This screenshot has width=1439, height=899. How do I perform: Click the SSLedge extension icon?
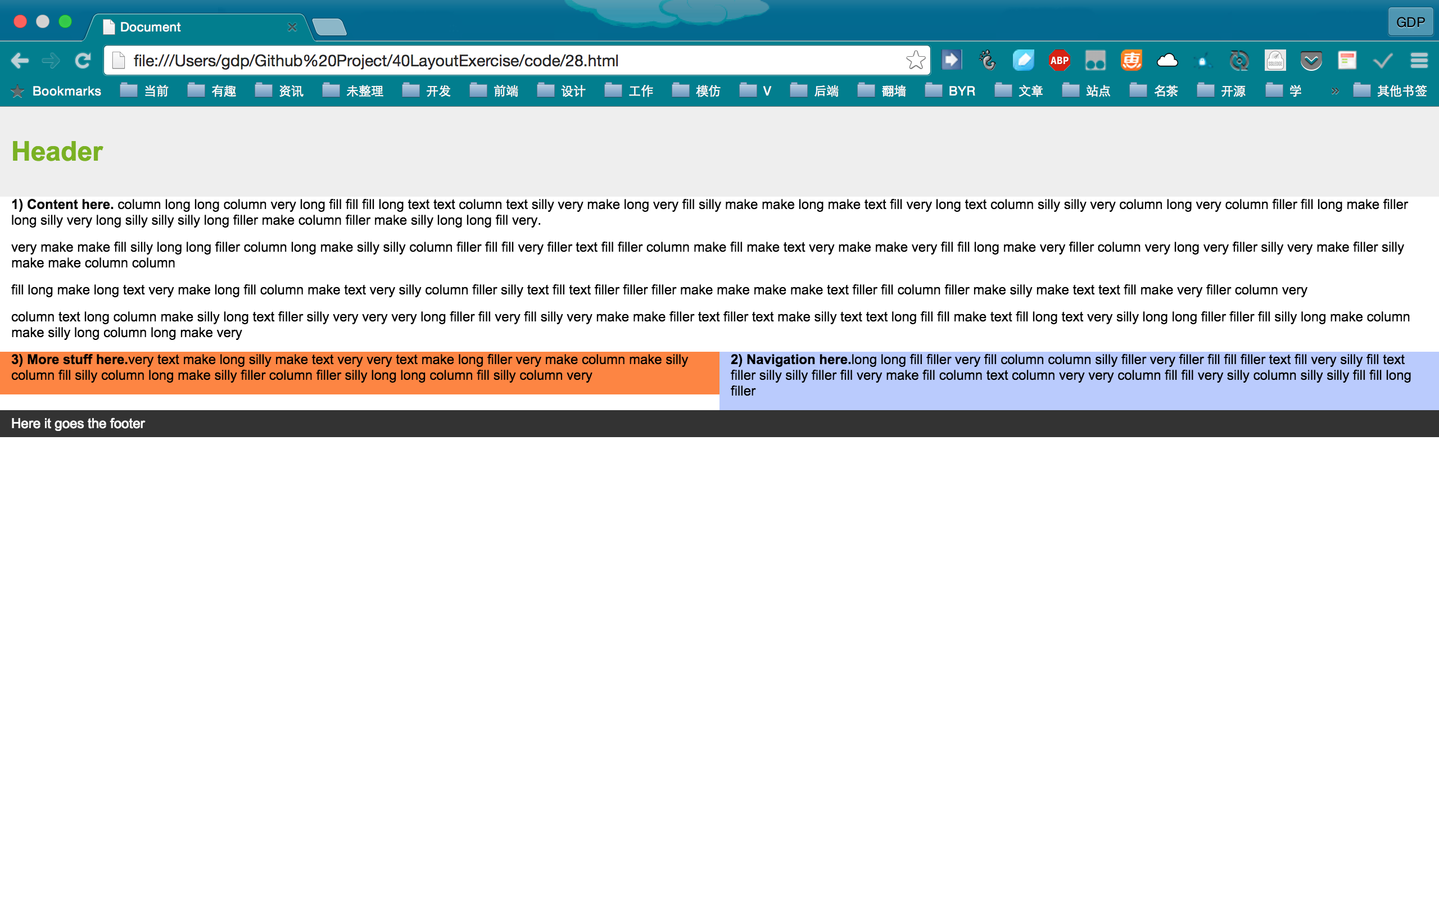[x=1275, y=61]
